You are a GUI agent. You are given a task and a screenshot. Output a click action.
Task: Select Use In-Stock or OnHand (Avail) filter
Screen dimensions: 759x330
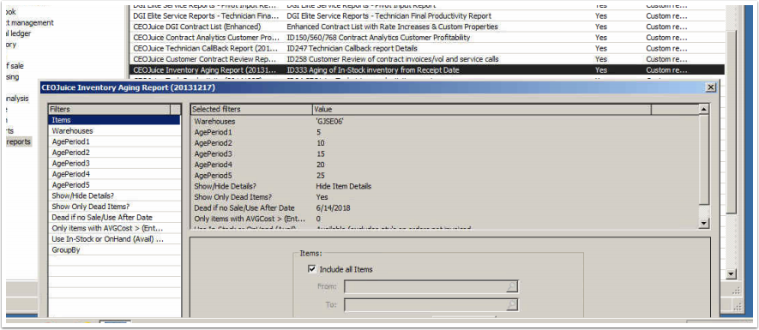tap(114, 239)
